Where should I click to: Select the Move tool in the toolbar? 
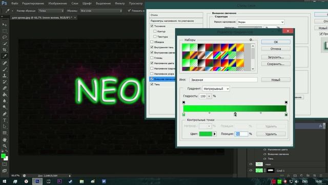(x=5, y=25)
